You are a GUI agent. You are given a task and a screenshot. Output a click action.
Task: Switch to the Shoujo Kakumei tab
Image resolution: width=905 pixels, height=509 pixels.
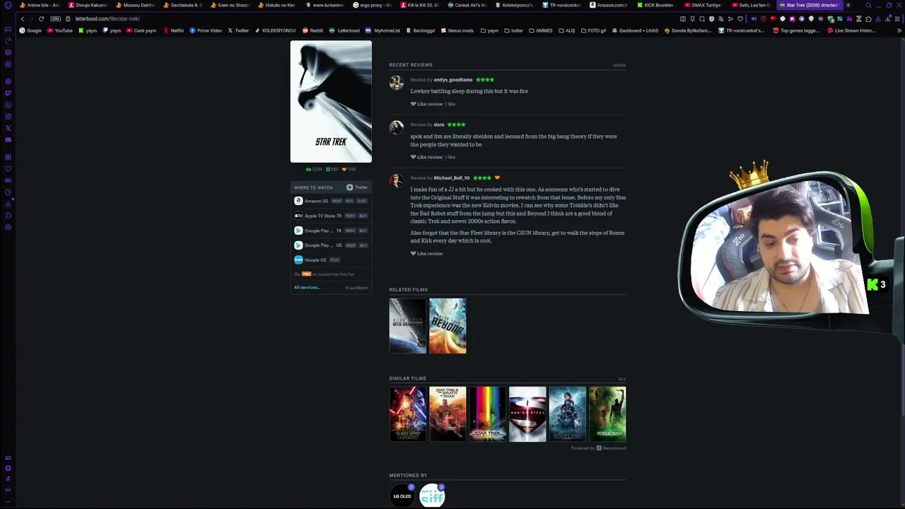tap(88, 5)
